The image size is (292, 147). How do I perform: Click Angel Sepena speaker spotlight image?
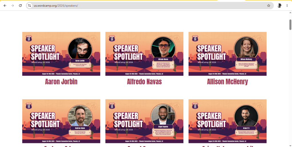click(144, 121)
